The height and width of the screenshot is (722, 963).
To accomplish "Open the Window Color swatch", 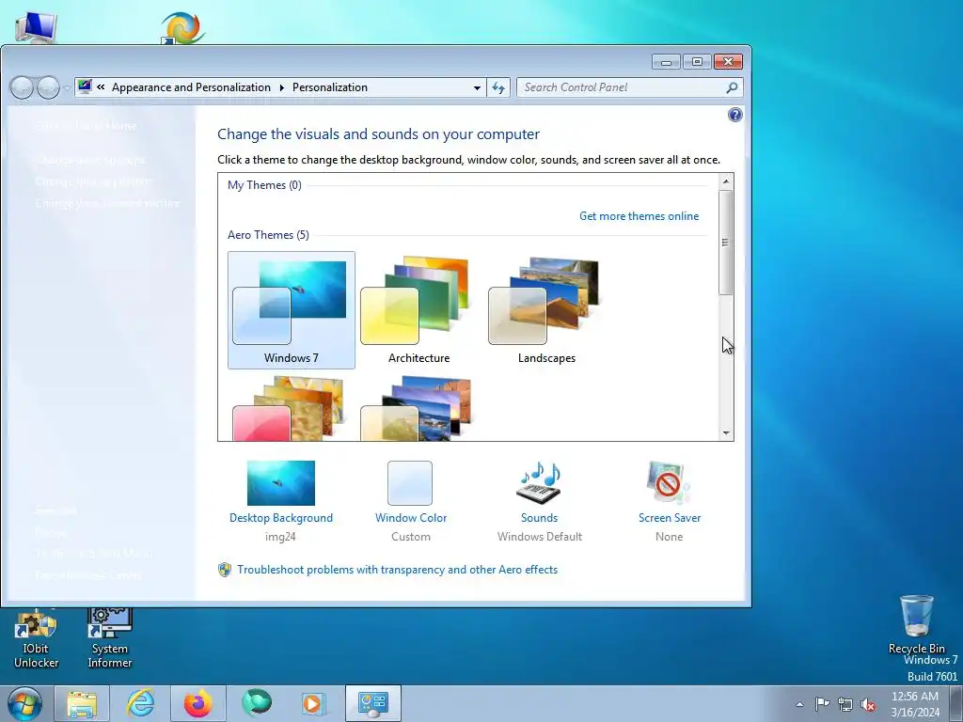I will [410, 483].
